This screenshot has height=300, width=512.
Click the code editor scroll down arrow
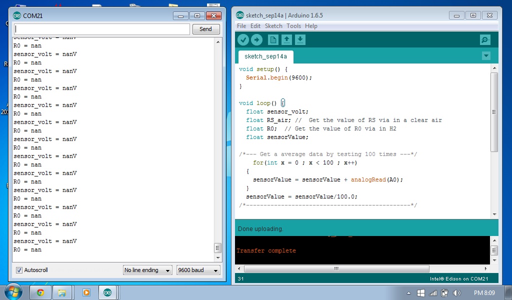pyautogui.click(x=494, y=214)
